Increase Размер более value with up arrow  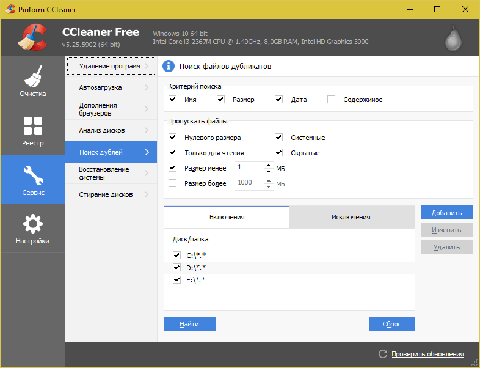pyautogui.click(x=269, y=180)
